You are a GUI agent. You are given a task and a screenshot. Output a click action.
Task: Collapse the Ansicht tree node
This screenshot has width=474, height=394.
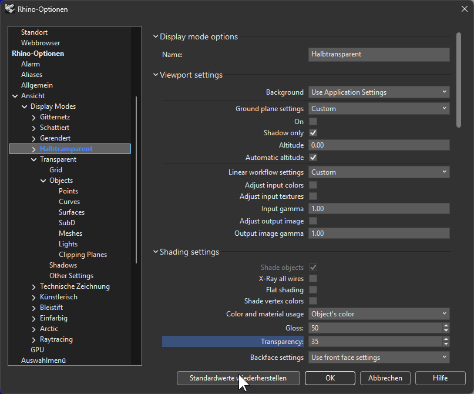15,96
